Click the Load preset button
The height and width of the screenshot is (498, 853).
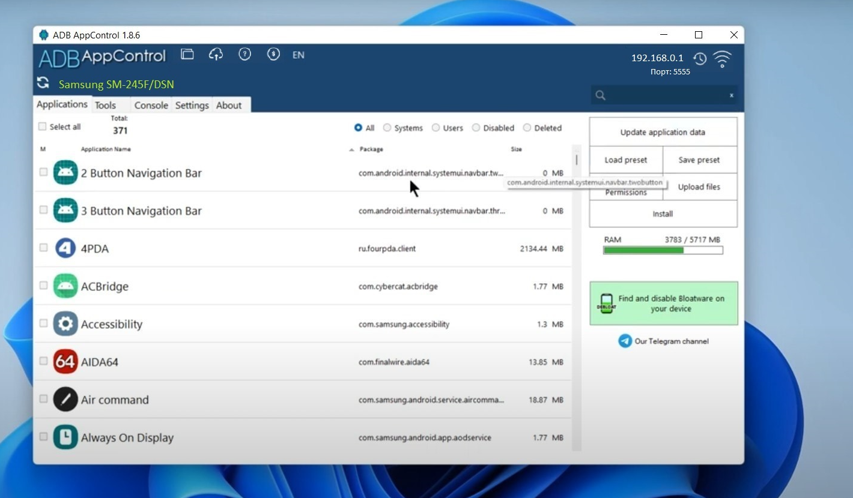[x=626, y=160]
